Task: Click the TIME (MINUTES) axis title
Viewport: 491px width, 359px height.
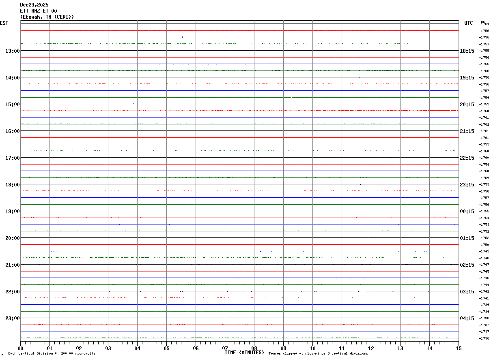Action: pos(244,353)
